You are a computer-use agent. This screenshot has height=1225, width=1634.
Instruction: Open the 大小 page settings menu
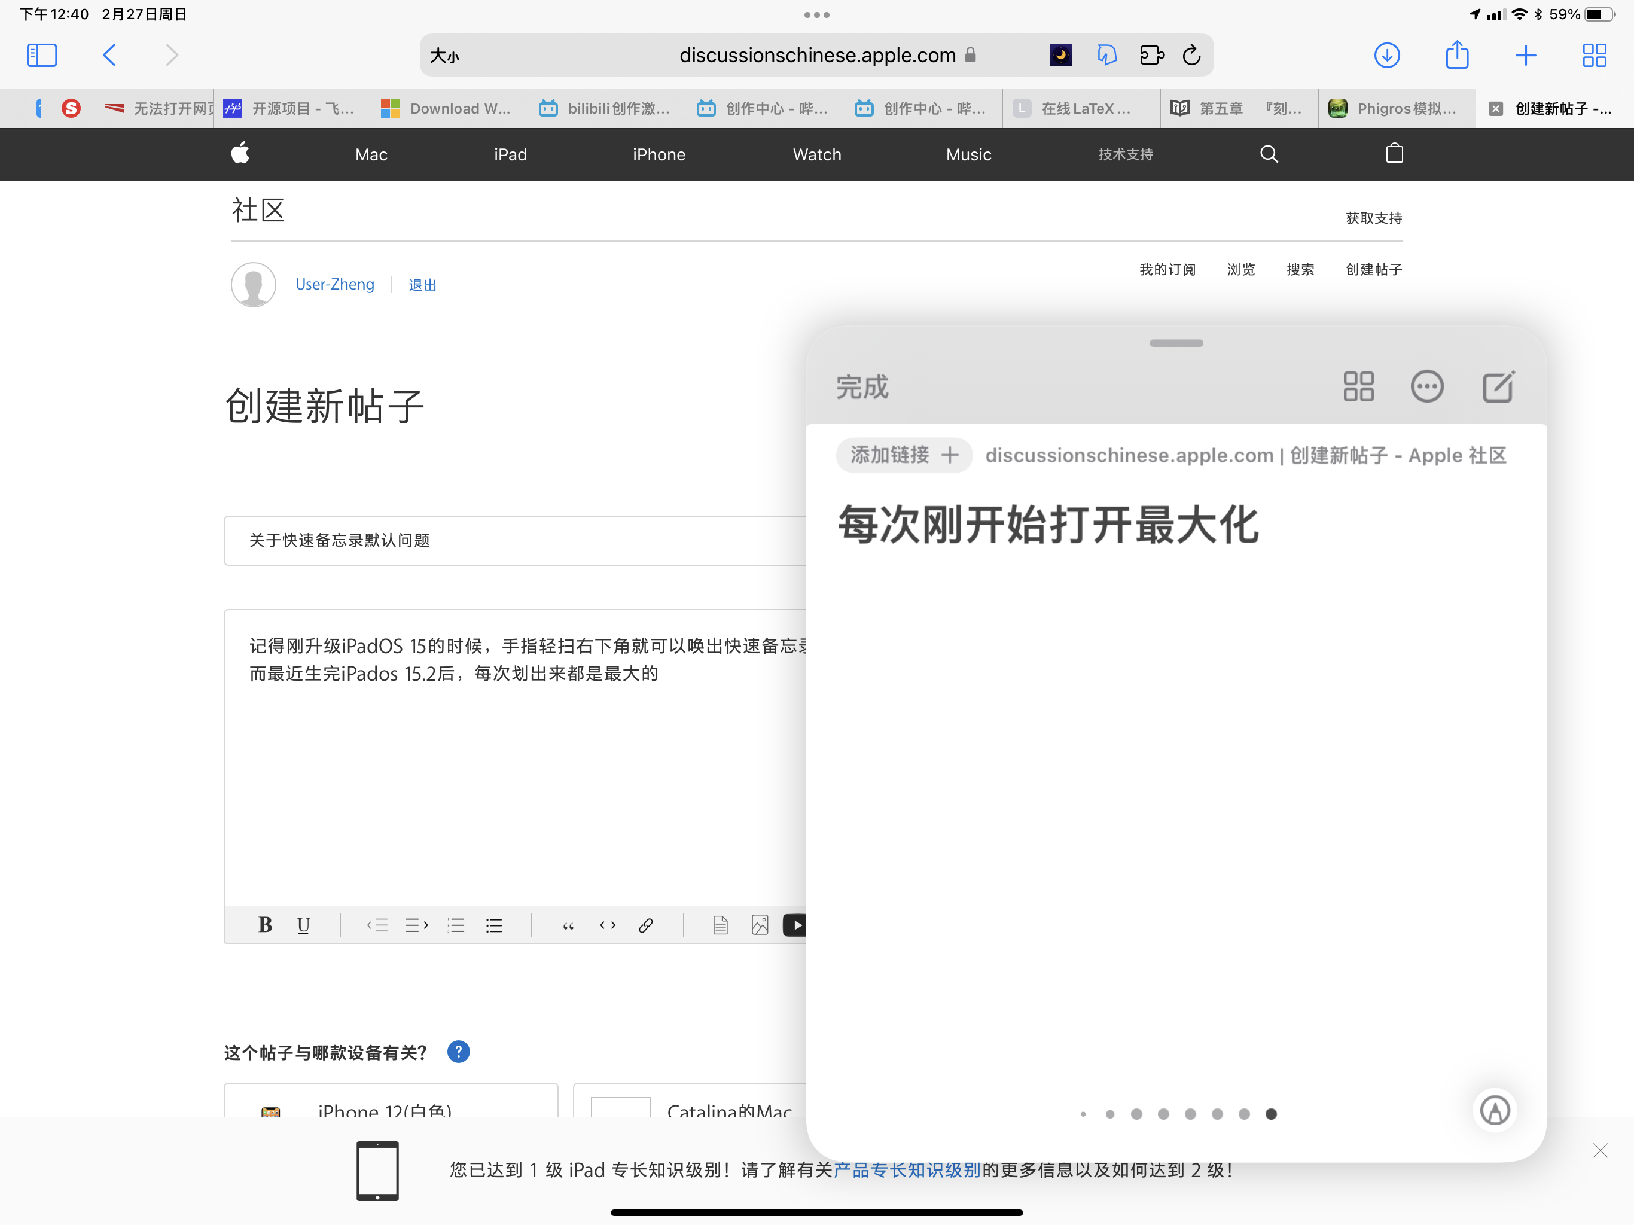point(445,56)
